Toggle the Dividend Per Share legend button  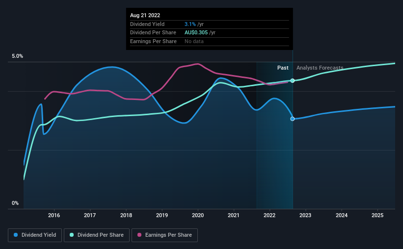pos(97,235)
